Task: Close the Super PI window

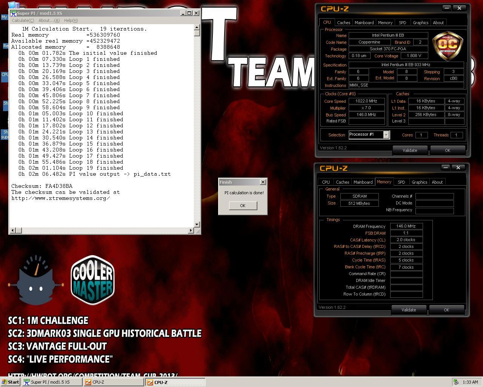Action: pos(196,13)
